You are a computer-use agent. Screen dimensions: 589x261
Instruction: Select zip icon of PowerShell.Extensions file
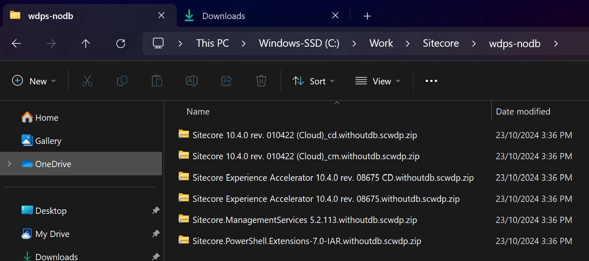[x=183, y=240]
